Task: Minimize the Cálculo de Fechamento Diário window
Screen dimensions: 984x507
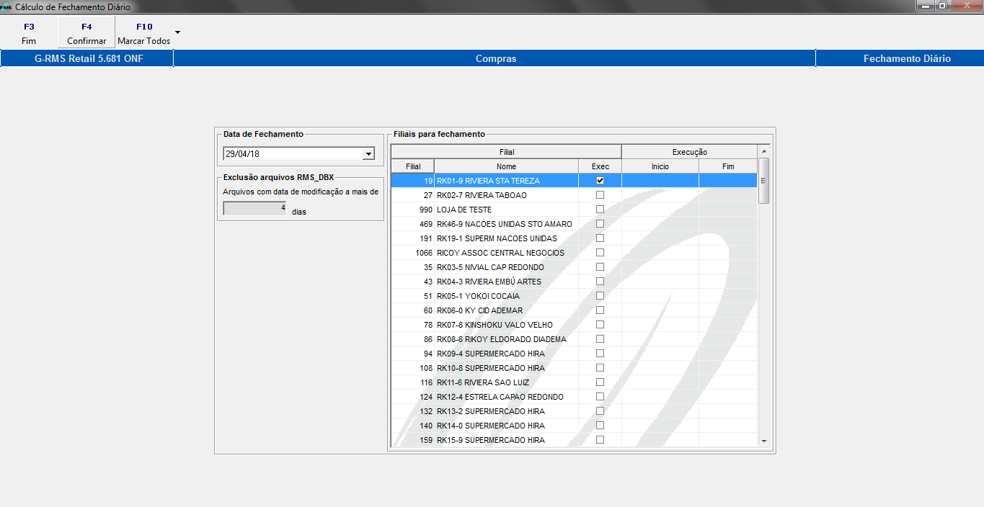Action: tap(926, 6)
